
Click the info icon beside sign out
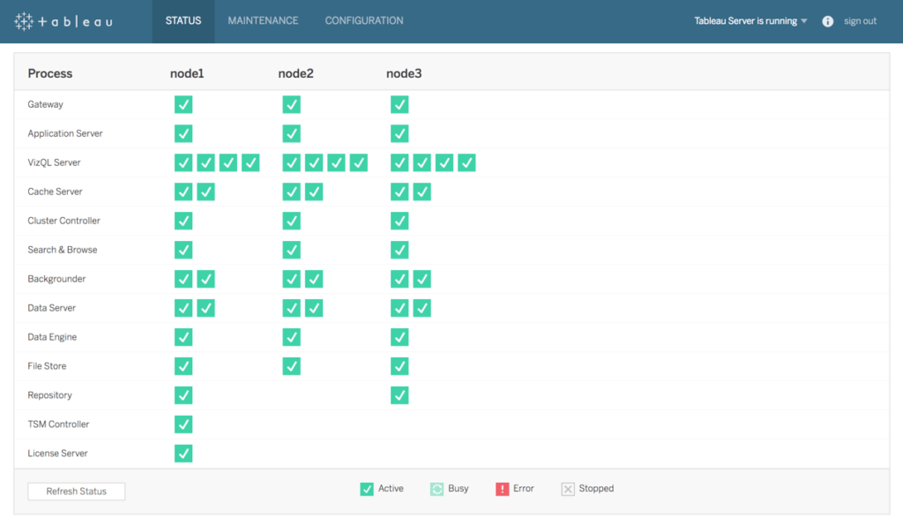click(x=827, y=21)
